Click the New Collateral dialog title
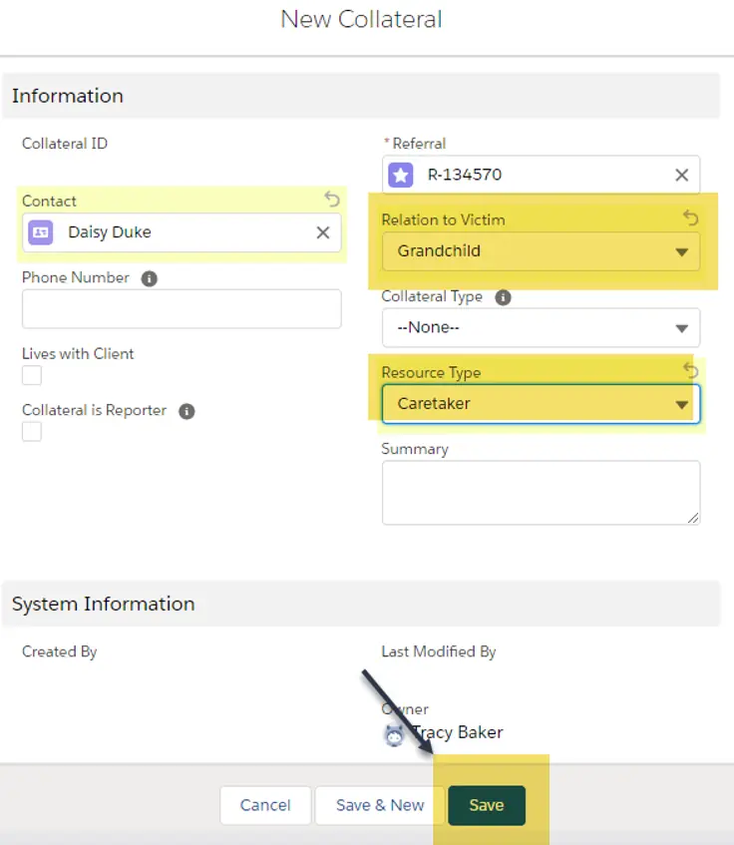The width and height of the screenshot is (734, 845). point(361,19)
